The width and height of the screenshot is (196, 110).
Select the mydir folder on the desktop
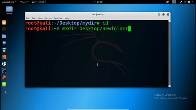pos(9,10)
